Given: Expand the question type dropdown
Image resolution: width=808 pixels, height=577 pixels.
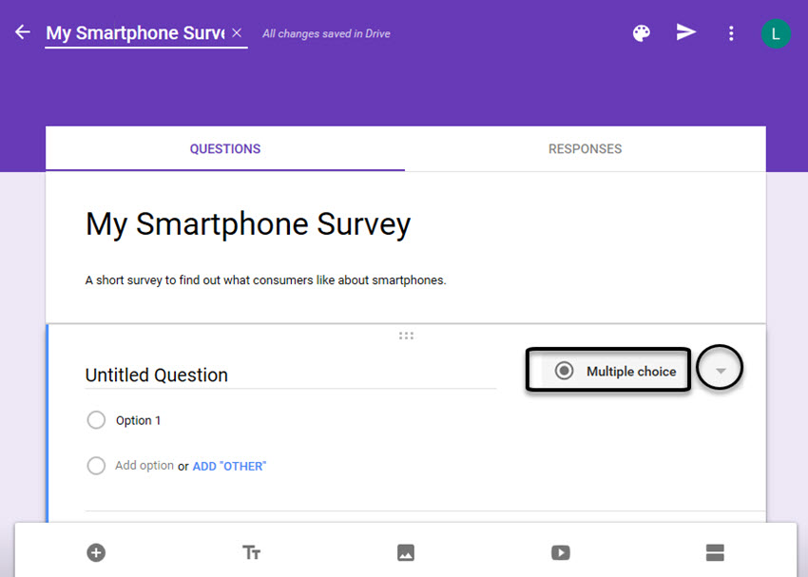Looking at the screenshot, I should tap(720, 368).
